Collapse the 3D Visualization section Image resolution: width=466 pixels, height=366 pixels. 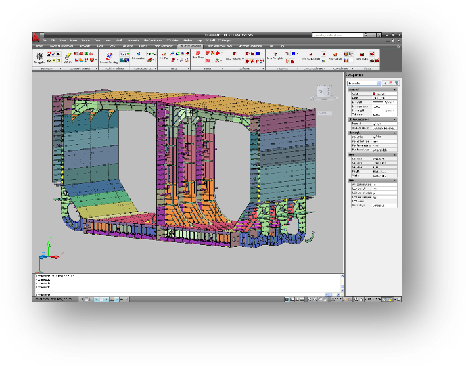(395, 120)
